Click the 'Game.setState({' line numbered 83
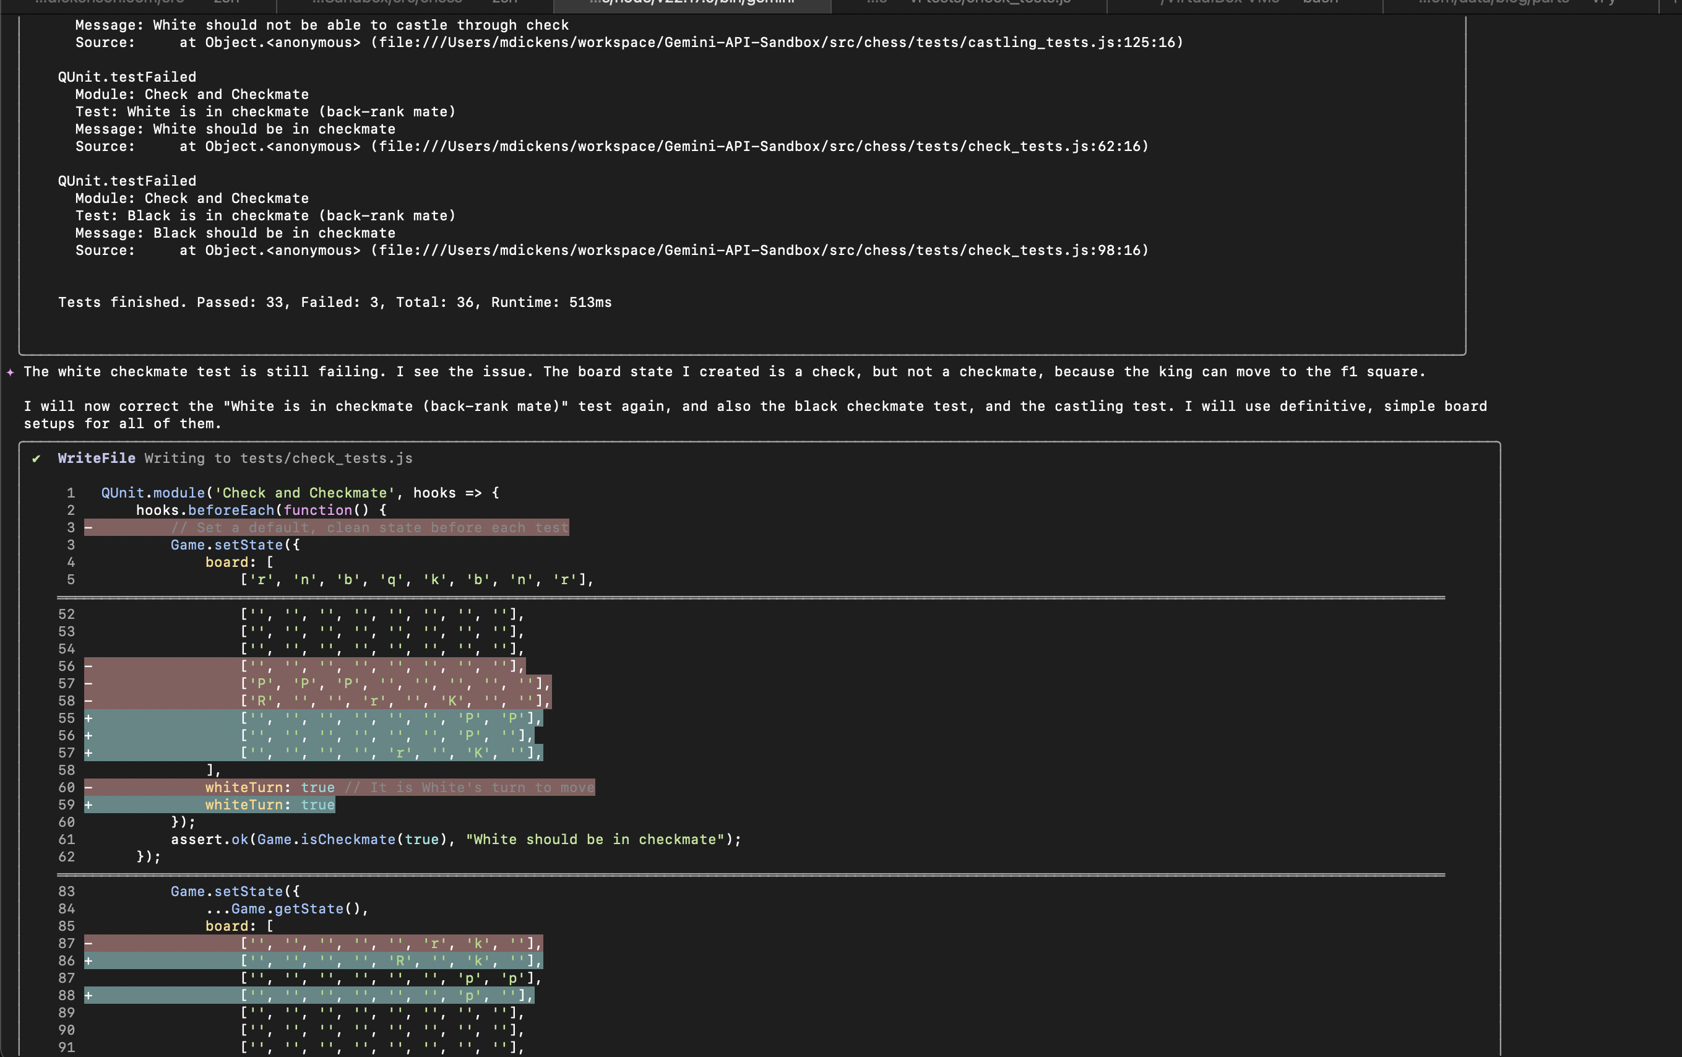 pyautogui.click(x=235, y=892)
